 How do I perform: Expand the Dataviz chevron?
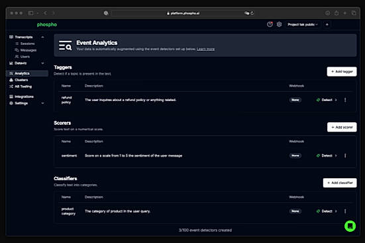(42, 63)
